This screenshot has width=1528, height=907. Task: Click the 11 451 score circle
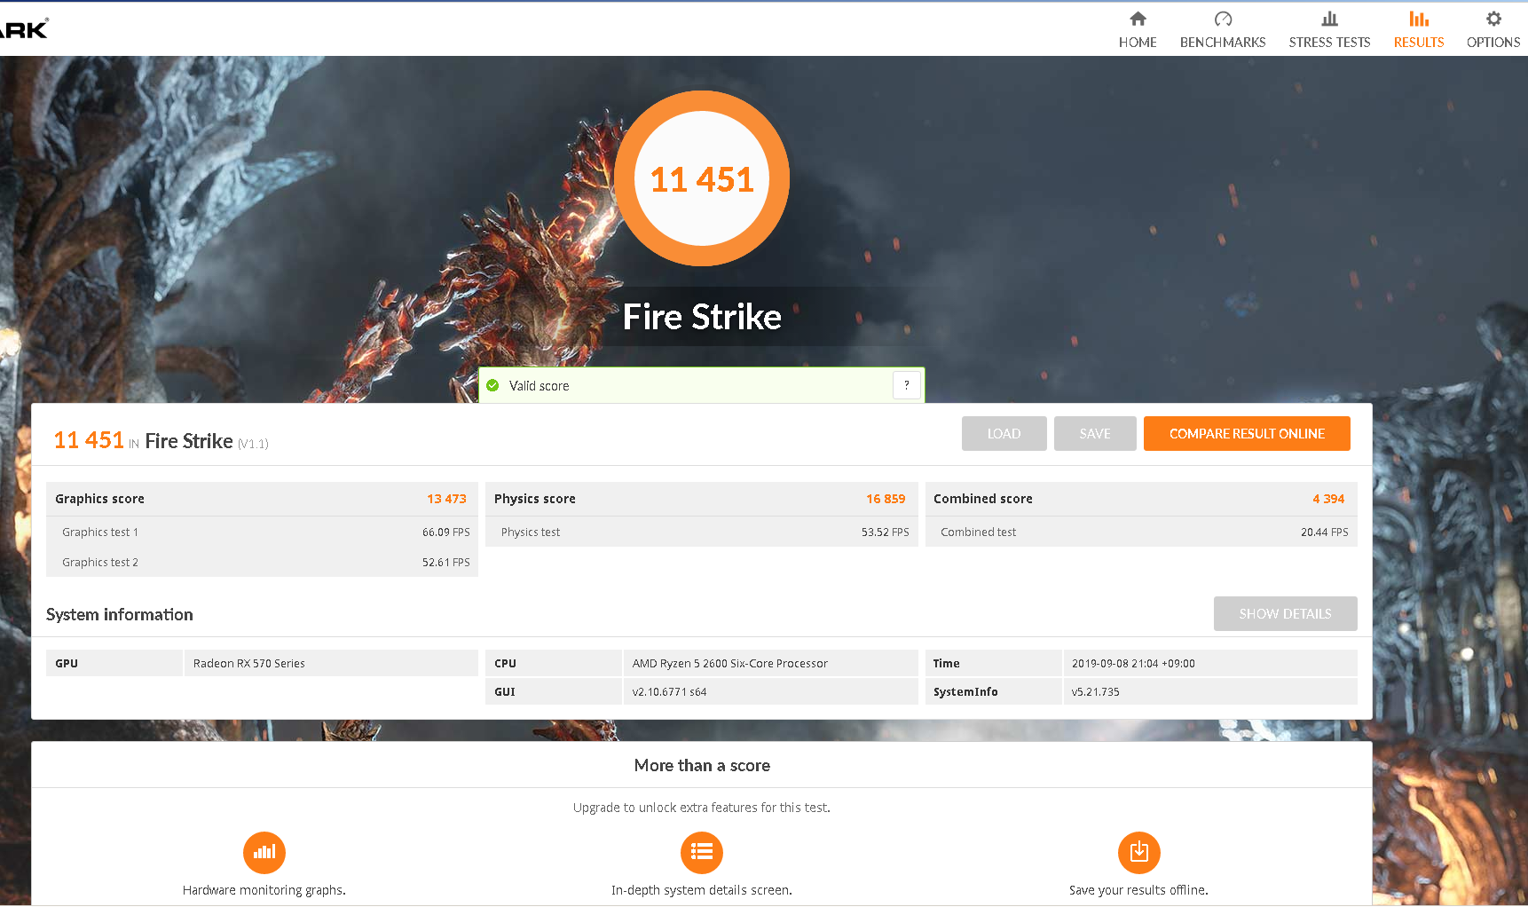tap(702, 178)
